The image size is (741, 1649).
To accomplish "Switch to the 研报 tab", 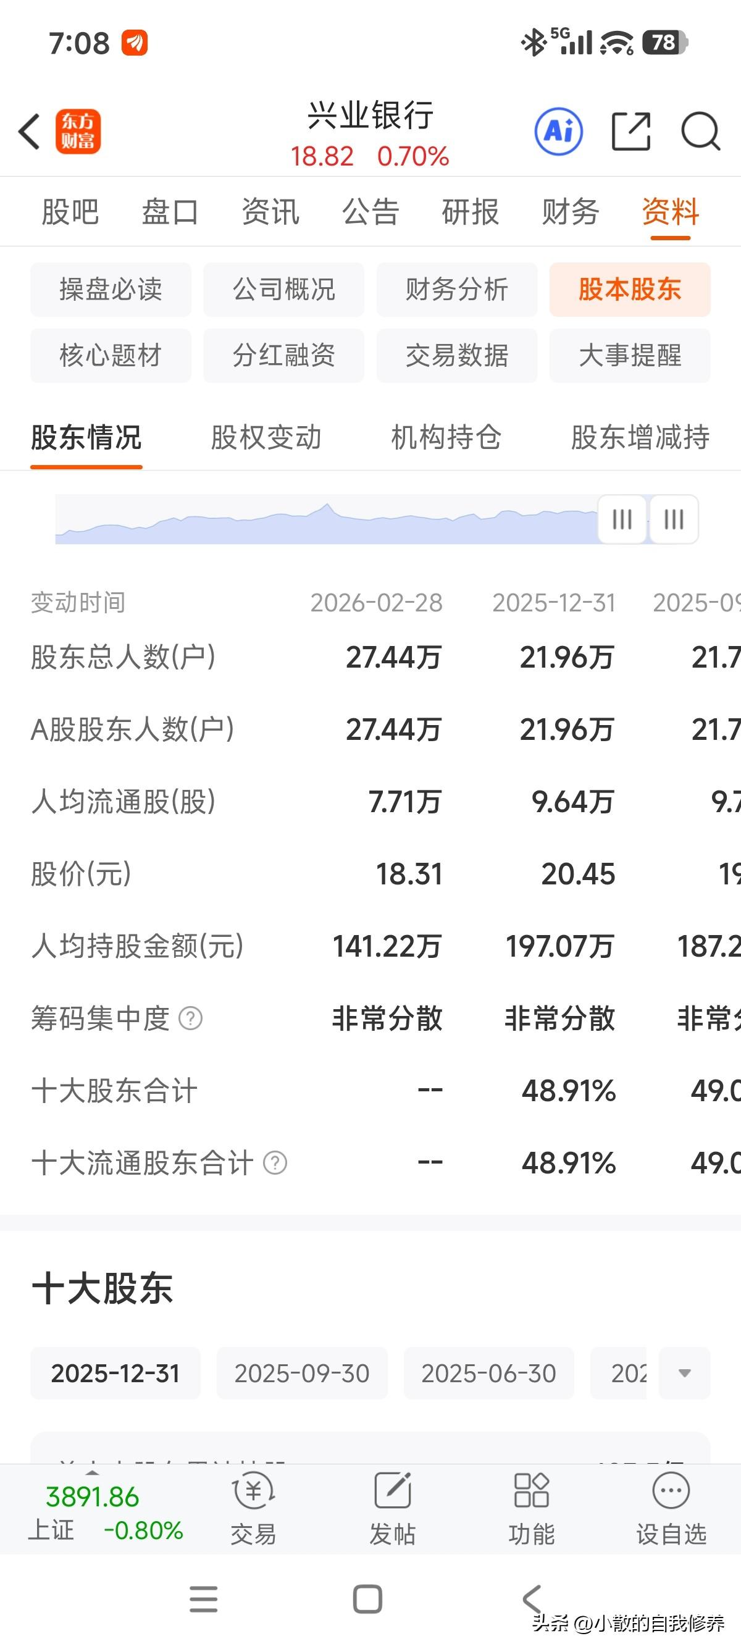I will (471, 212).
